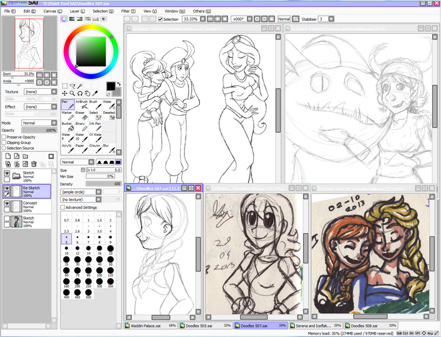441x337 pixels.
Task: Open the Filter menu
Action: (x=129, y=11)
